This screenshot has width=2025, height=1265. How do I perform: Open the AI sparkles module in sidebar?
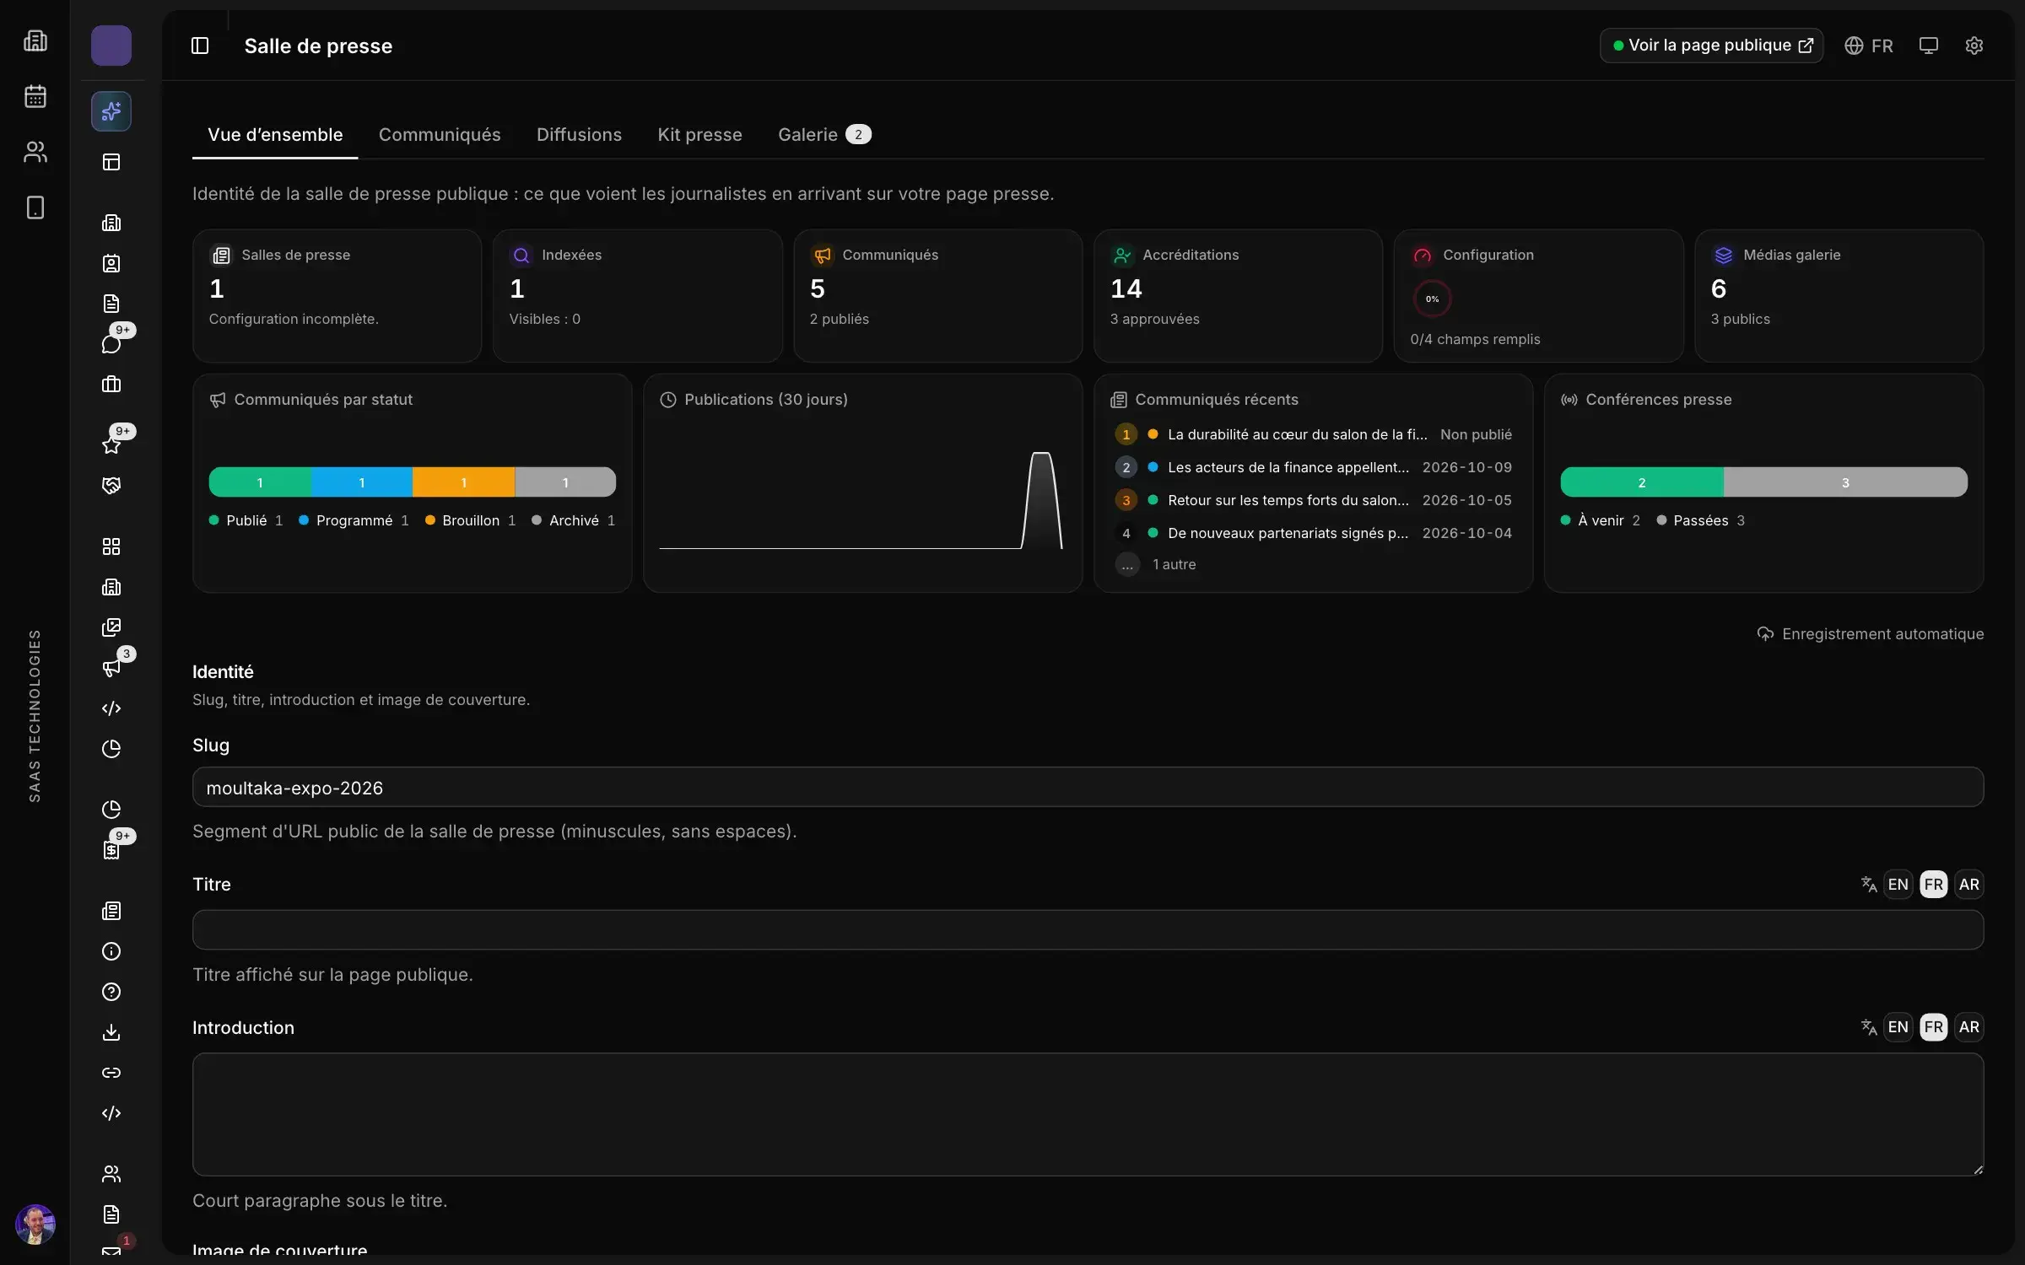111,111
